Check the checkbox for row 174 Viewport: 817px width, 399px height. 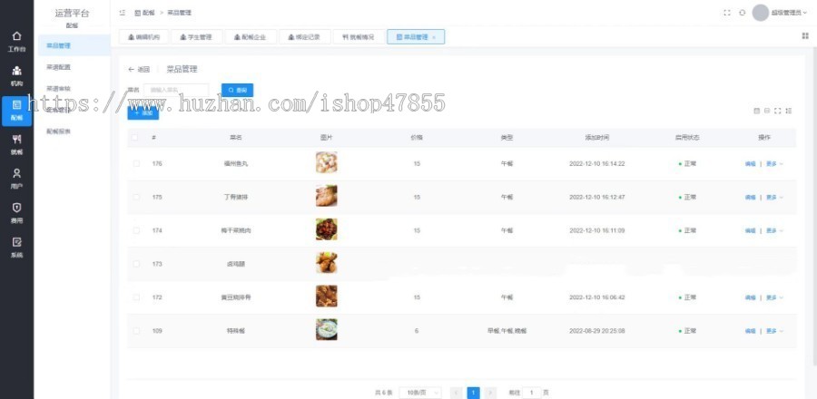(x=136, y=230)
